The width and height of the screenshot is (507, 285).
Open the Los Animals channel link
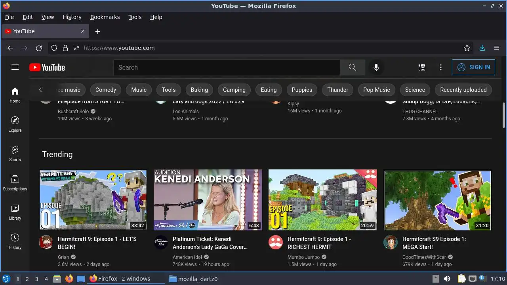[x=186, y=112]
